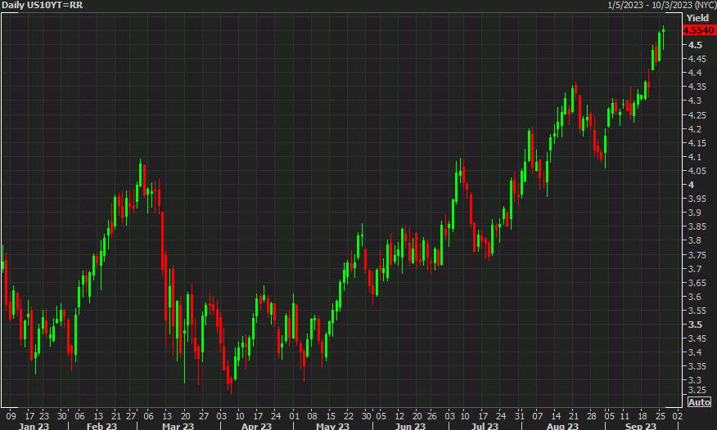
Task: Click the Feb 23 month label
Action: click(102, 426)
